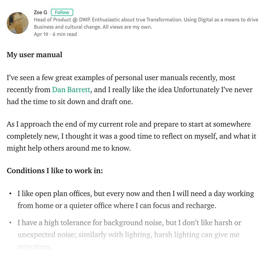Screen dimensions: 269x259
Task: Click the faded line unexpected noise; similarly with lighting
Action: [x=128, y=235]
